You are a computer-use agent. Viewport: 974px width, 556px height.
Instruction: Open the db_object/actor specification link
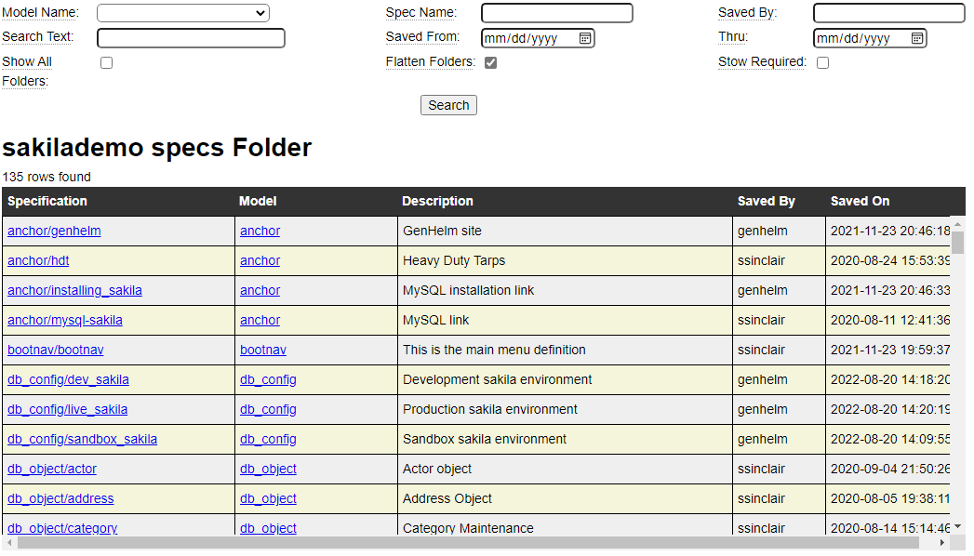(52, 469)
